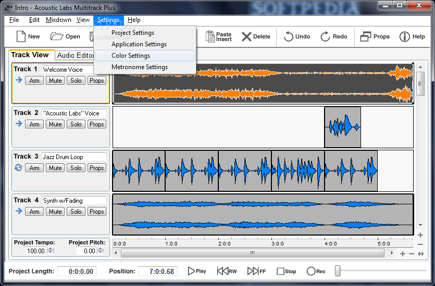435x286 pixels.
Task: Click the Track 4 Synth w/Fading name field
Action: (x=74, y=201)
